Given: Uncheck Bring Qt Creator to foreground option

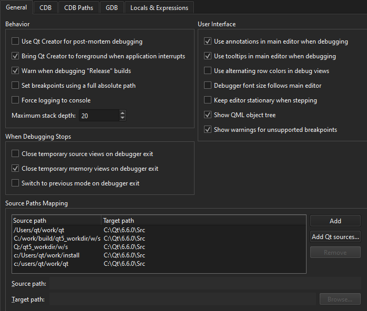Looking at the screenshot, I should click(15, 56).
